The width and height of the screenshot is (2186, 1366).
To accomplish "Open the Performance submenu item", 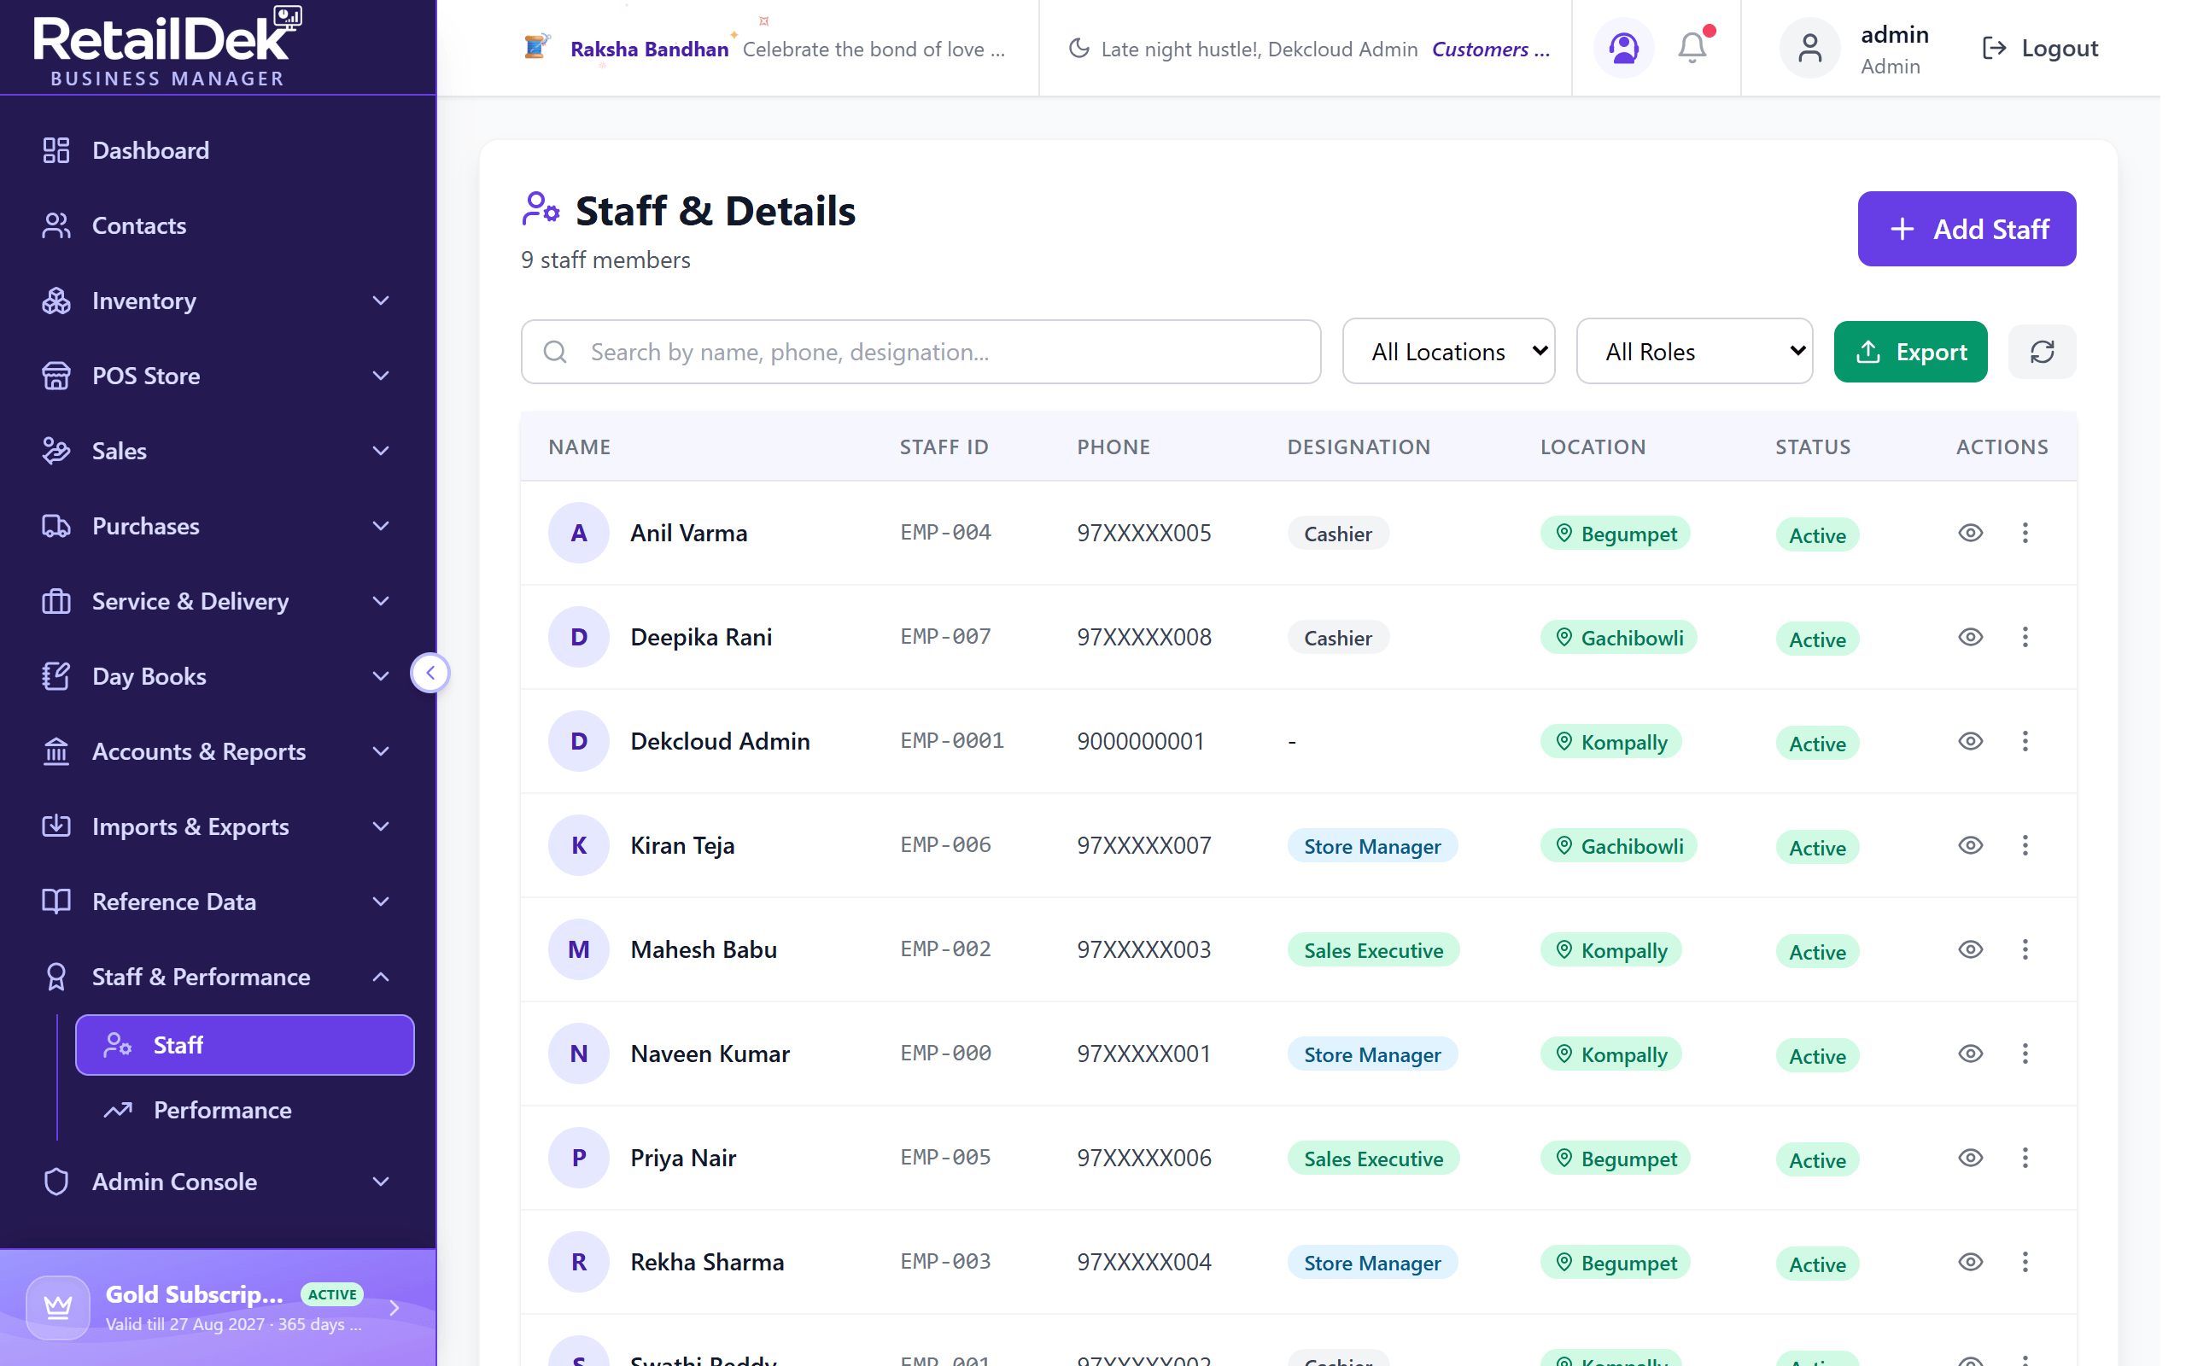I will pos(245,1111).
